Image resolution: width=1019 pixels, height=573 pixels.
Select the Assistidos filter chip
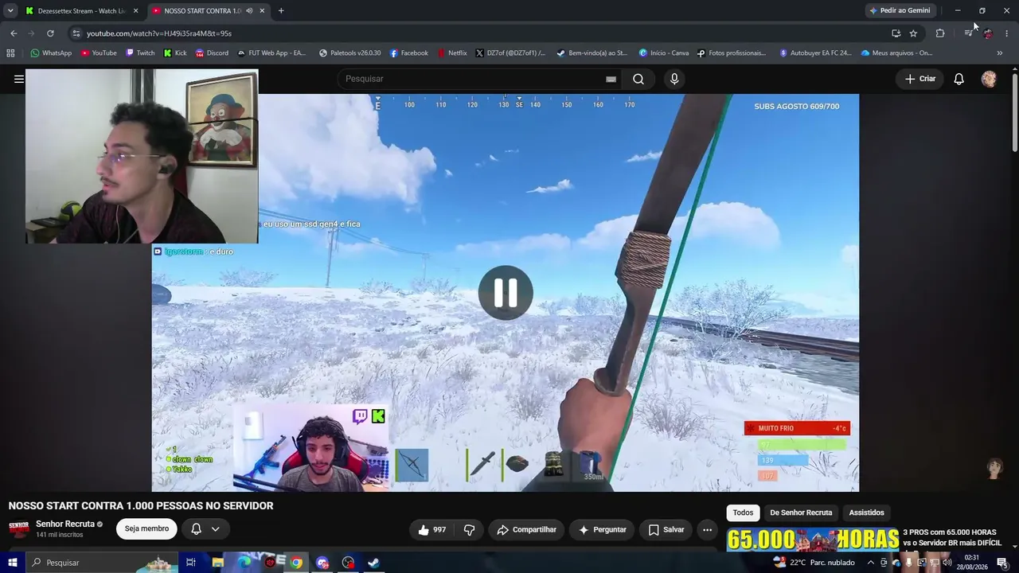[866, 513]
